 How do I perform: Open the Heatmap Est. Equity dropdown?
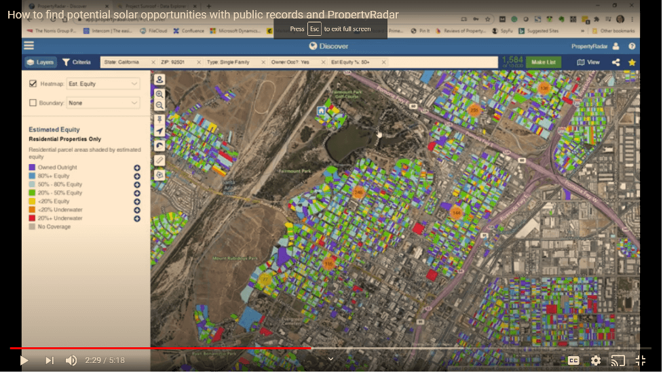[103, 83]
